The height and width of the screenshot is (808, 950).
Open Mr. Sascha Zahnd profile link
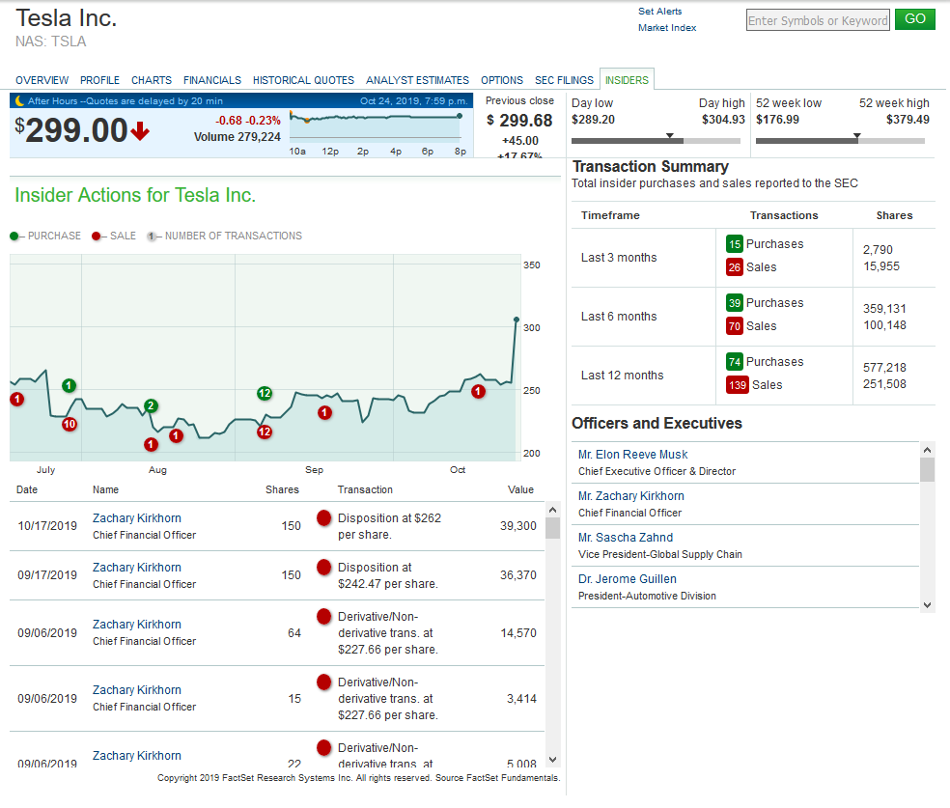point(626,538)
